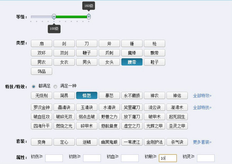Deselect the highlighted 腰带 type button

pos(132,62)
